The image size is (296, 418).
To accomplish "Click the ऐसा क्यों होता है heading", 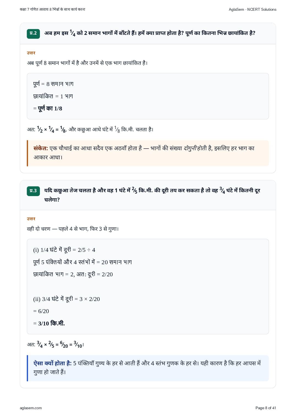I will (53, 363).
